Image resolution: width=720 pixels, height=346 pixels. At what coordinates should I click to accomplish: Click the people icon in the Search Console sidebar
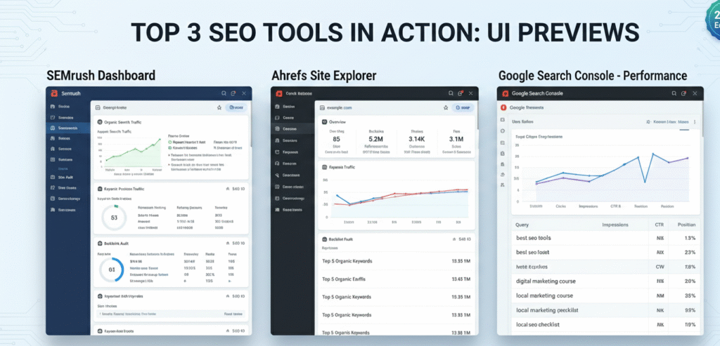[502, 185]
